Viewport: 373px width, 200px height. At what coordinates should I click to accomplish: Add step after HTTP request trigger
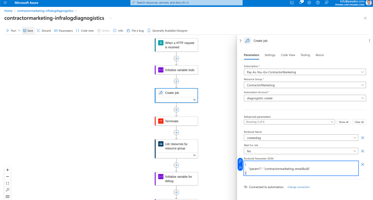176,58
